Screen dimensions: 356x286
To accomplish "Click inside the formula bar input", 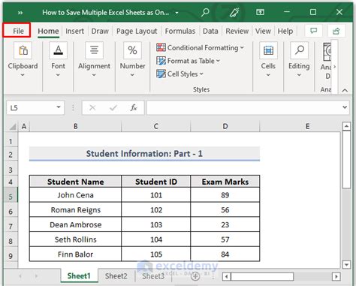I will click(244, 107).
